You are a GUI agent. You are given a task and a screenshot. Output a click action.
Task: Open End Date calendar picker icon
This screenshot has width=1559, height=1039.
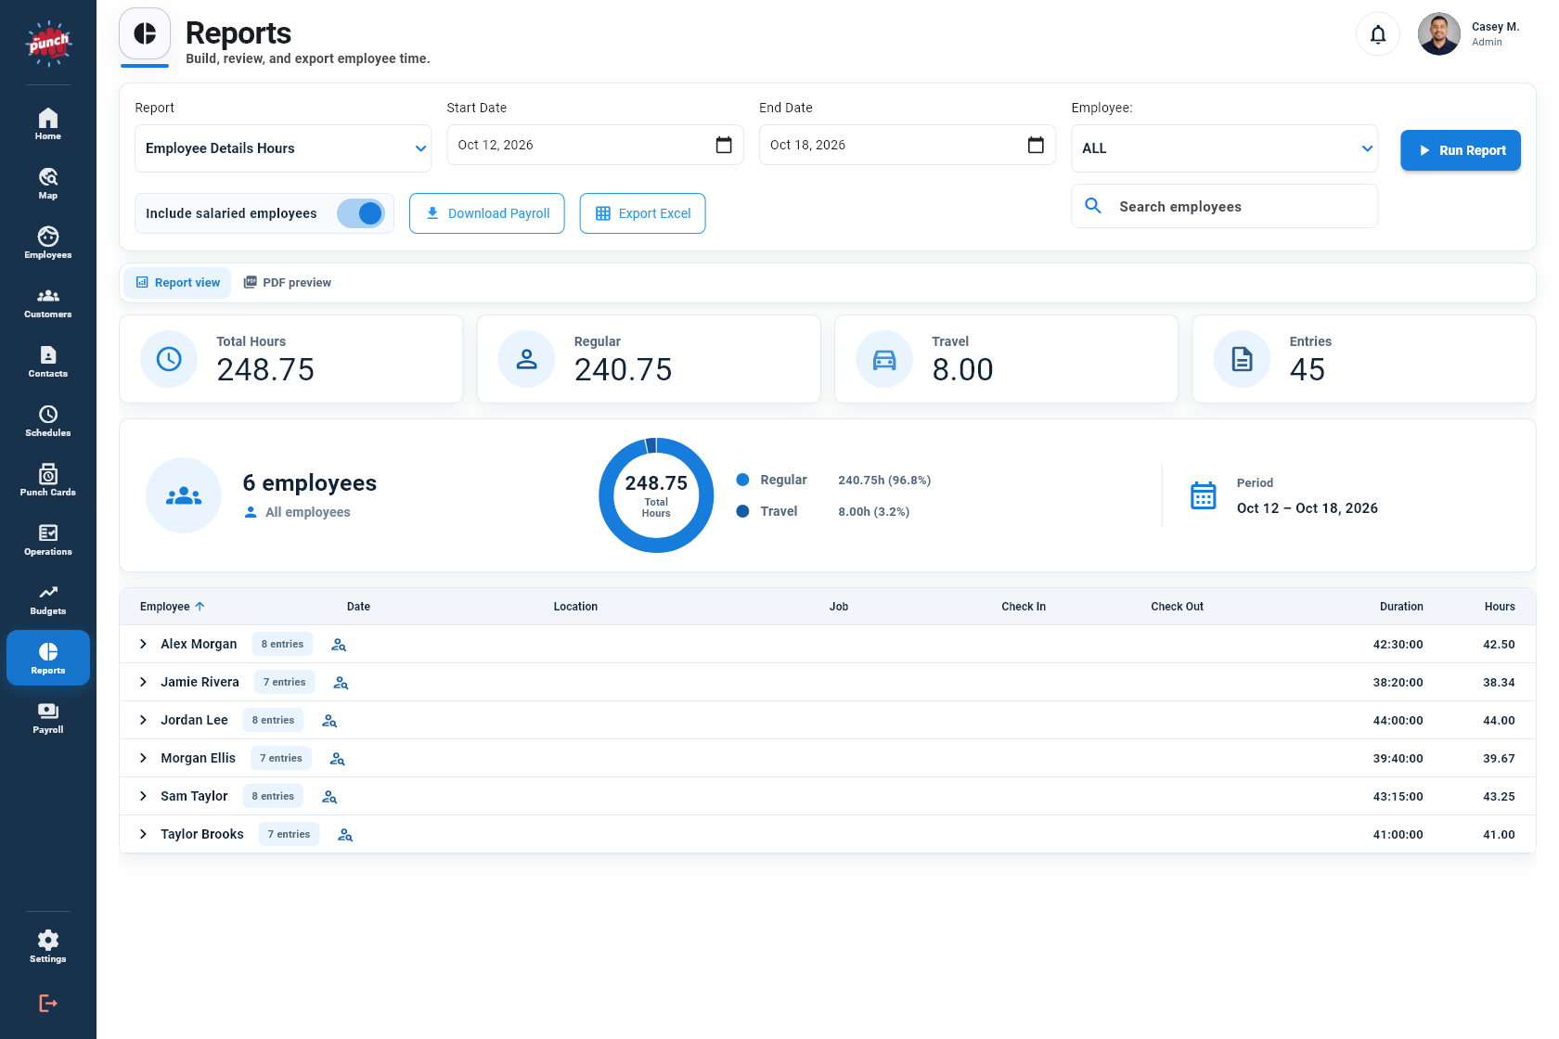click(x=1036, y=145)
